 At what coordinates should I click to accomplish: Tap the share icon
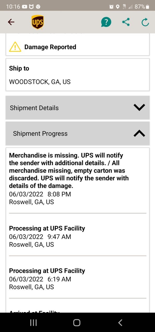[x=126, y=22]
